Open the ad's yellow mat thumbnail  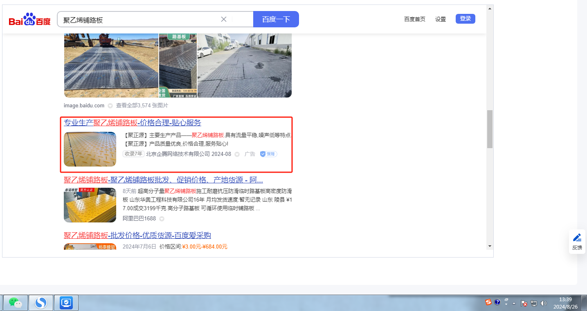[90, 149]
